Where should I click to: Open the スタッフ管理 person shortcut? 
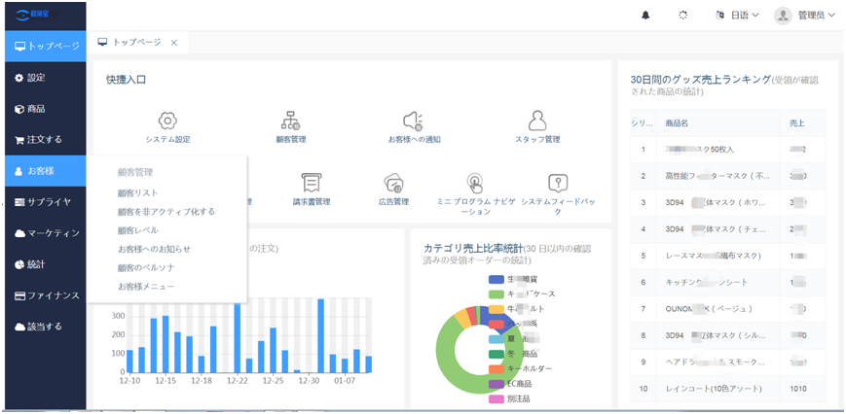[536, 121]
